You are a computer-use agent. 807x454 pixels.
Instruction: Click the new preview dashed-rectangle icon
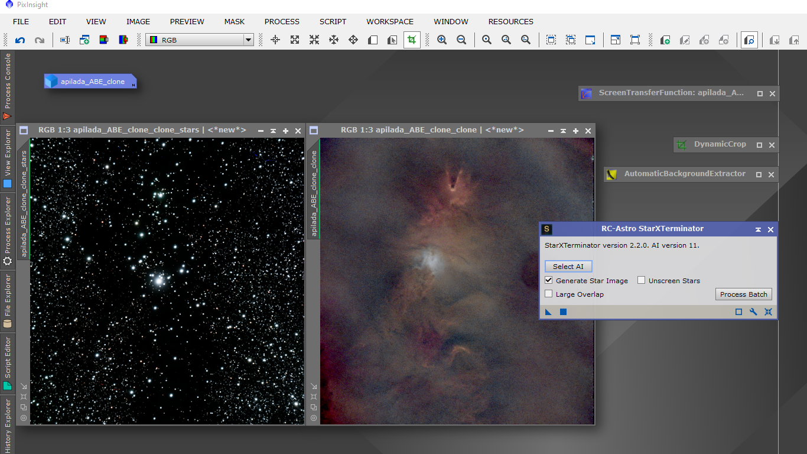(x=551, y=40)
